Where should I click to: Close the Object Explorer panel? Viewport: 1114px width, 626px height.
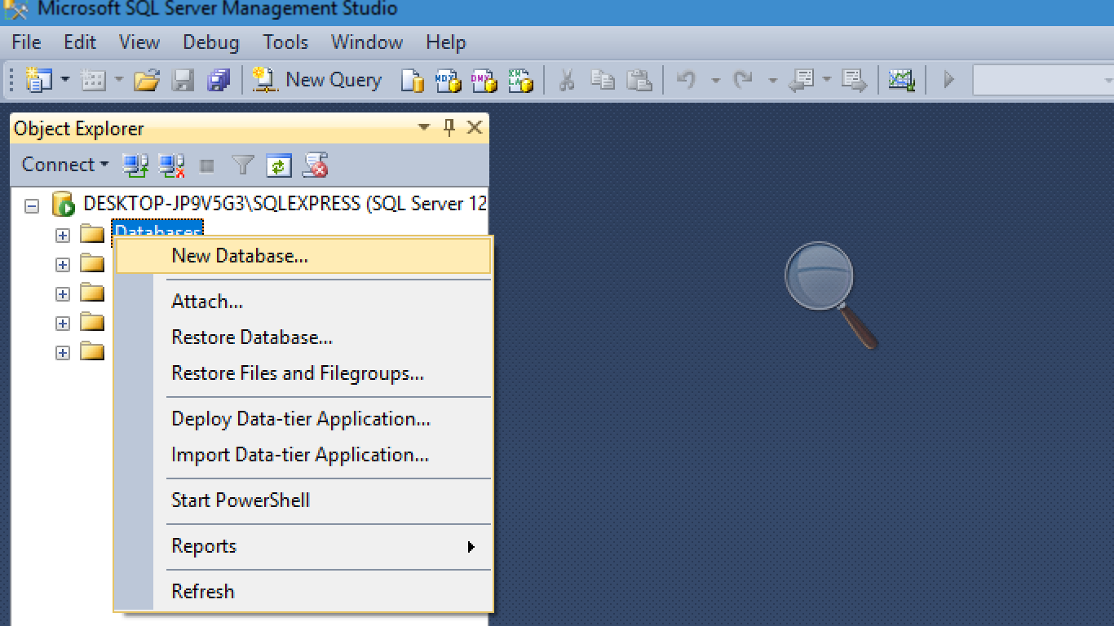(475, 127)
